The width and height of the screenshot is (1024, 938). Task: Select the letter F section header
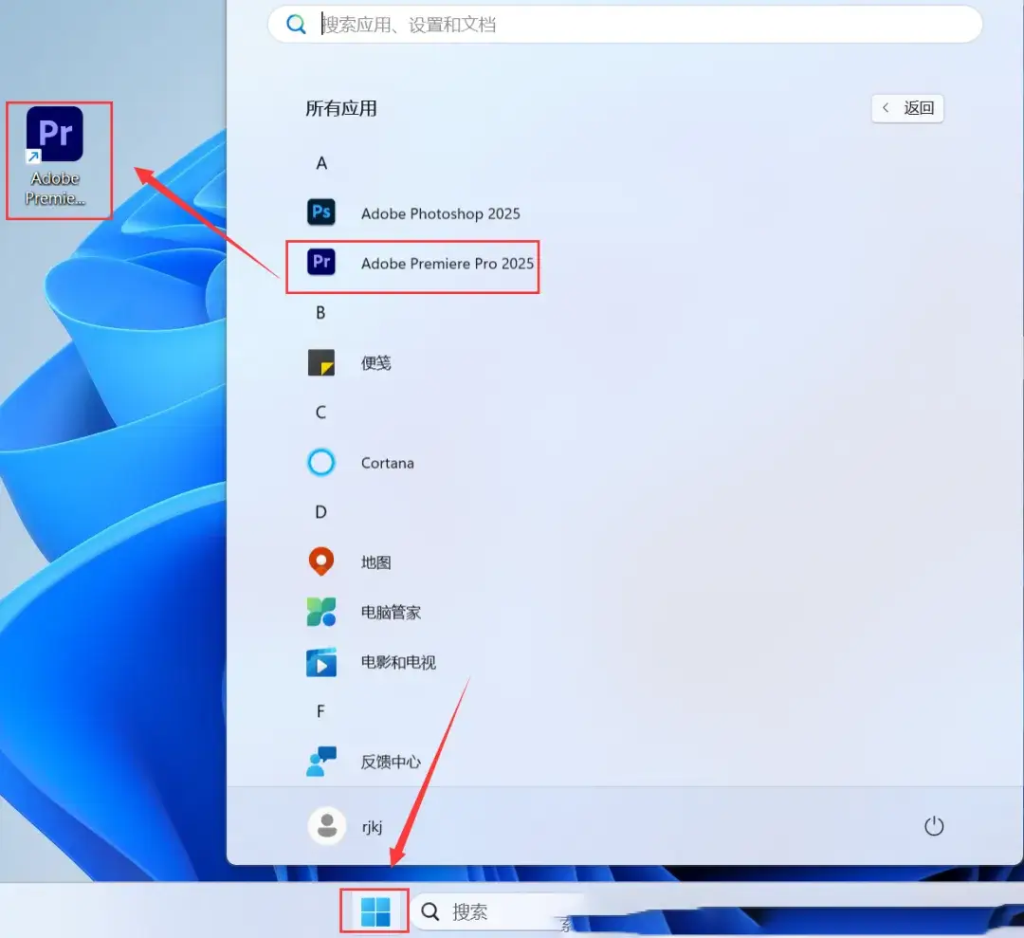[x=320, y=711]
